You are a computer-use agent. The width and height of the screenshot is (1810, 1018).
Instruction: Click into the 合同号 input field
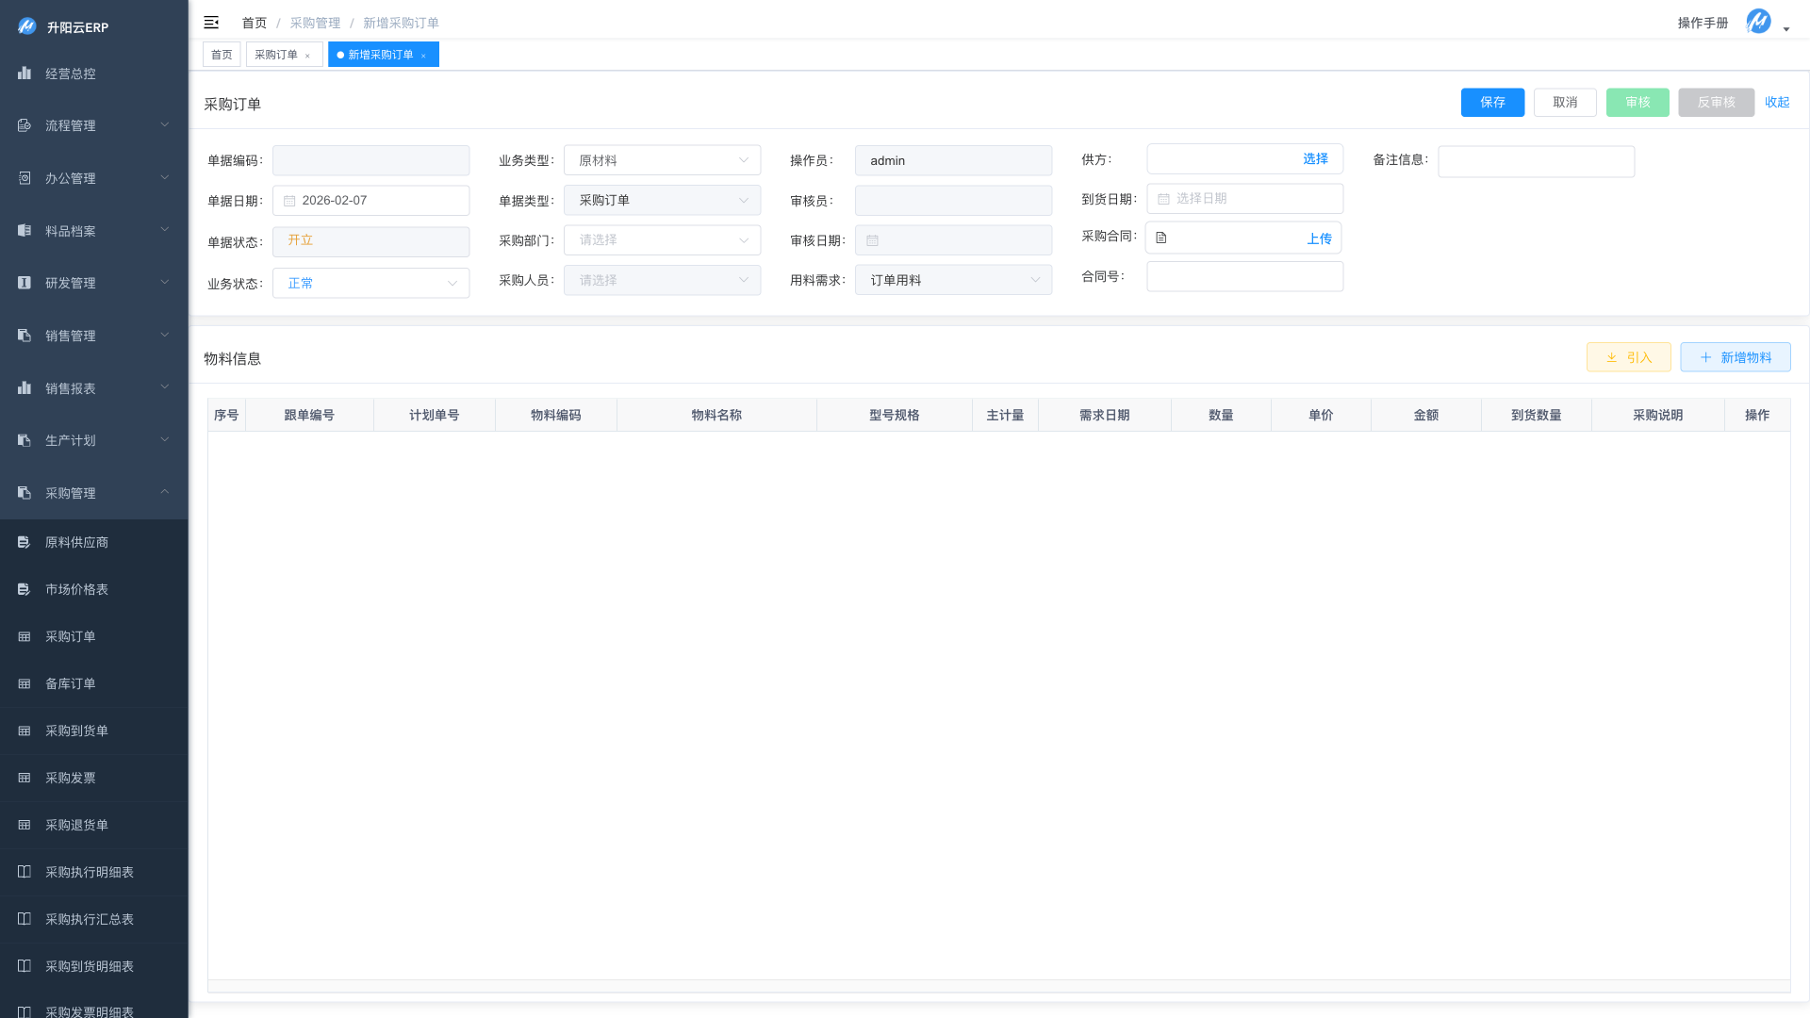(1244, 276)
